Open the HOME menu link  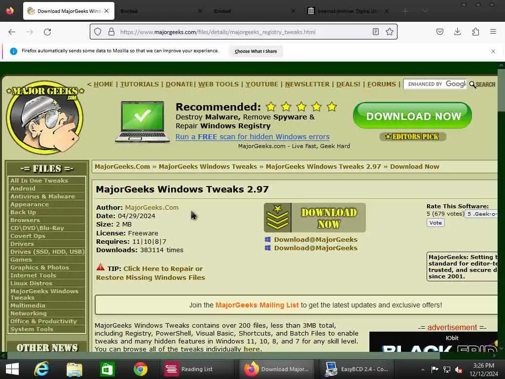(x=104, y=84)
